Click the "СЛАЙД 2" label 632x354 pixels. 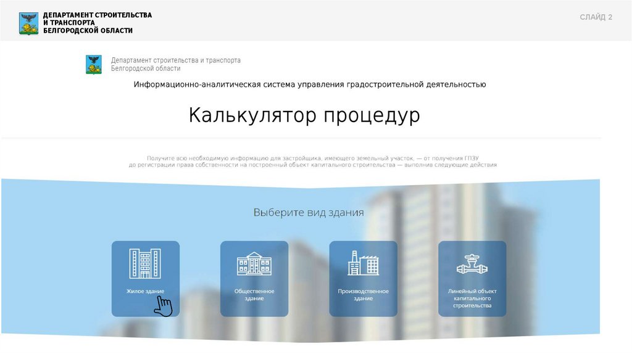pos(596,17)
